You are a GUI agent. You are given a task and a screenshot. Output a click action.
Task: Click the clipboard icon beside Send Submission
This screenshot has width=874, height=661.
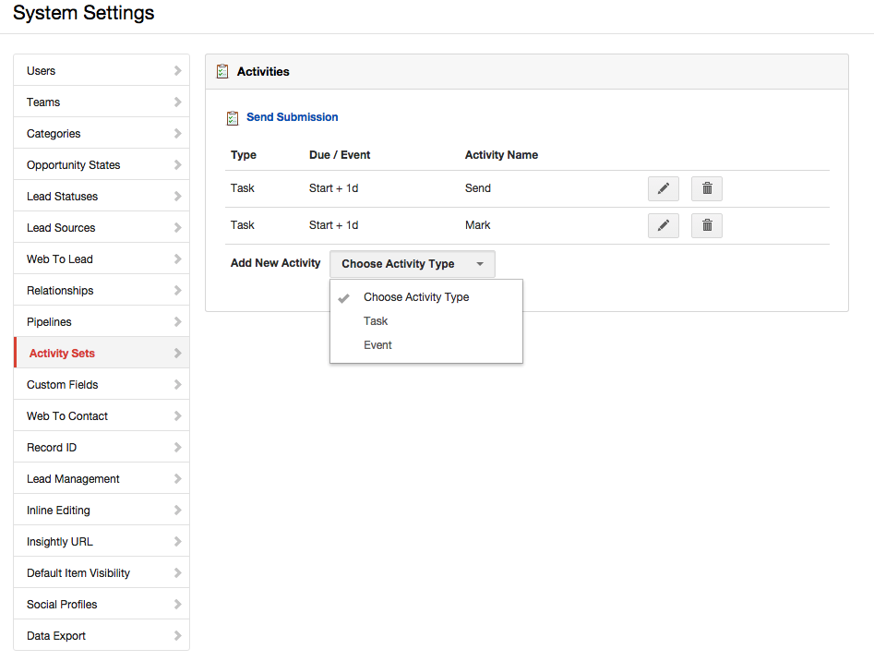[233, 118]
